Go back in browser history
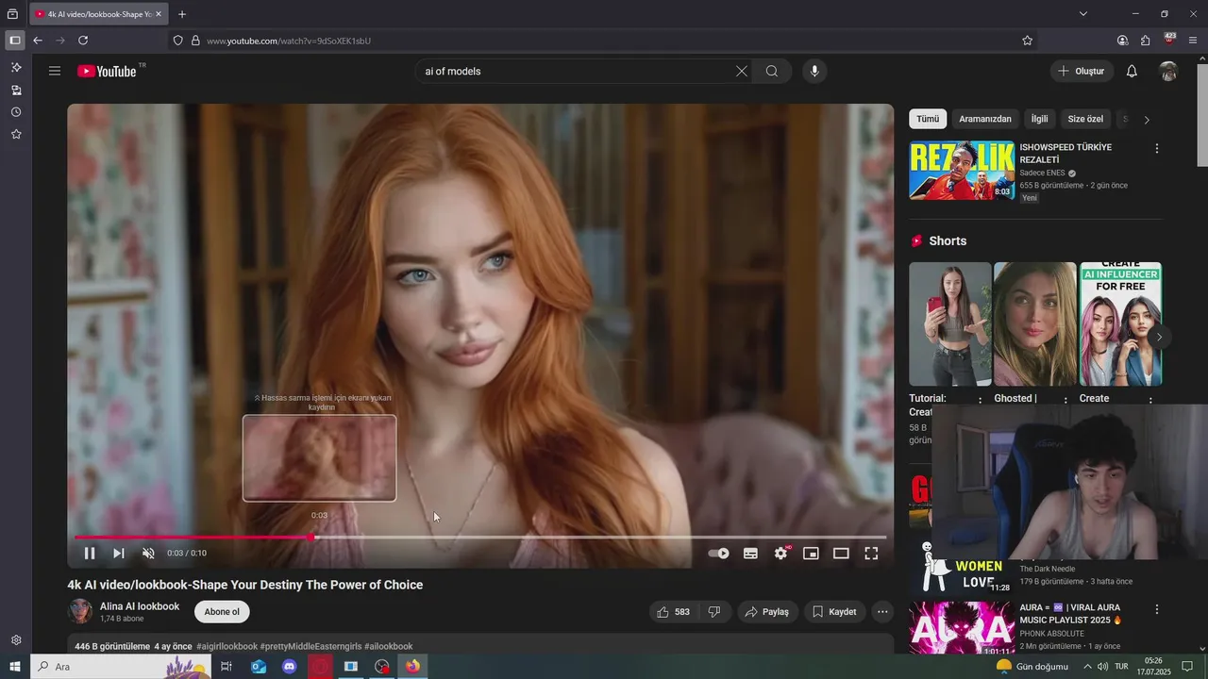Image resolution: width=1208 pixels, height=679 pixels. (38, 41)
